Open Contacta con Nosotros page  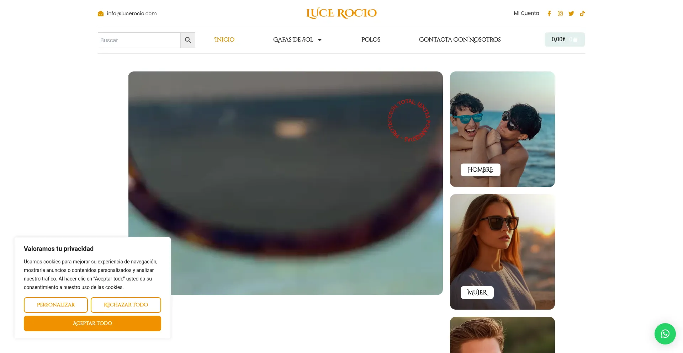tap(460, 39)
